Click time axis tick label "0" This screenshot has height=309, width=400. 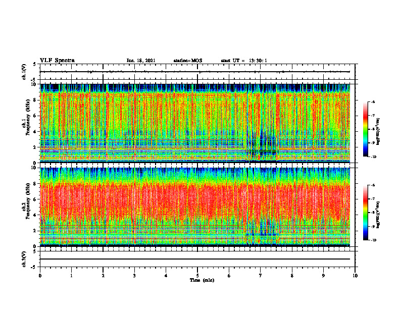(x=40, y=276)
